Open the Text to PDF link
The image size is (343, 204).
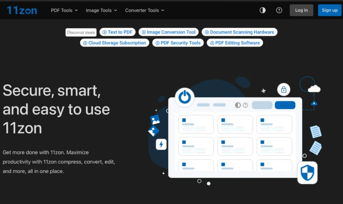click(x=117, y=32)
